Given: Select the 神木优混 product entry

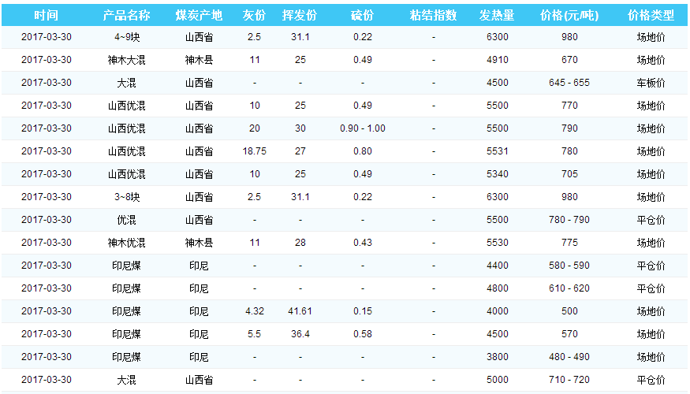Looking at the screenshot, I should pos(126,243).
